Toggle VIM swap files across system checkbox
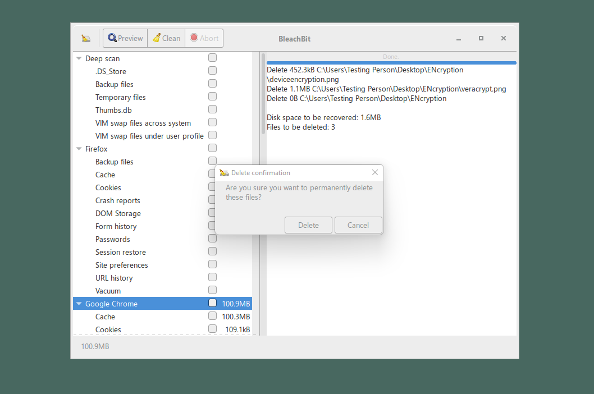Image resolution: width=594 pixels, height=394 pixels. 213,122
